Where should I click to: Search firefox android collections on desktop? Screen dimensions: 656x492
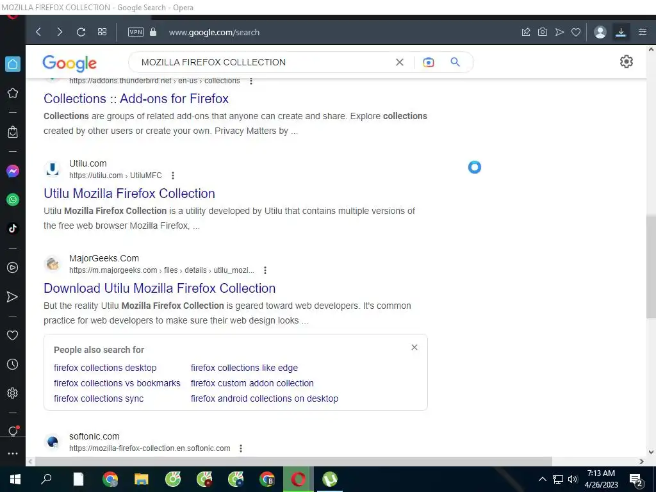(265, 398)
